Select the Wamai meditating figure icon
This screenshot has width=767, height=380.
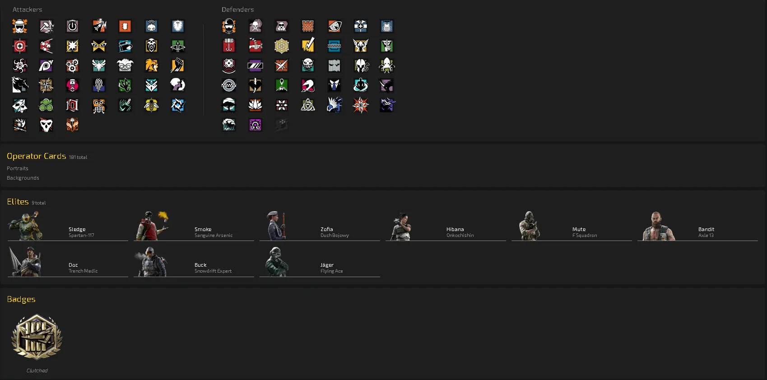click(361, 85)
